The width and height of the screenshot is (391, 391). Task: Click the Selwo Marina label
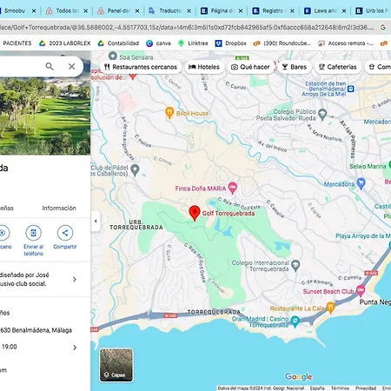click(x=368, y=166)
